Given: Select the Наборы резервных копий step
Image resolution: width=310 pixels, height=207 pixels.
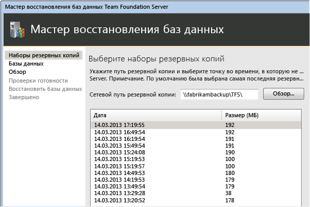Looking at the screenshot, I should [x=44, y=55].
